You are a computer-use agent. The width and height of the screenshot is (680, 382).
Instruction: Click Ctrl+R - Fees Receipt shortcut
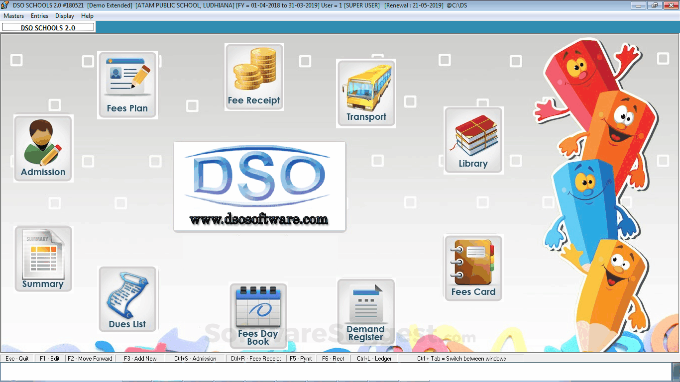256,358
